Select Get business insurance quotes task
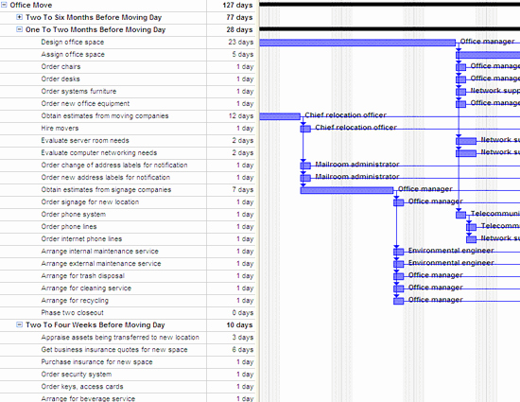The width and height of the screenshot is (520, 402). coord(114,350)
